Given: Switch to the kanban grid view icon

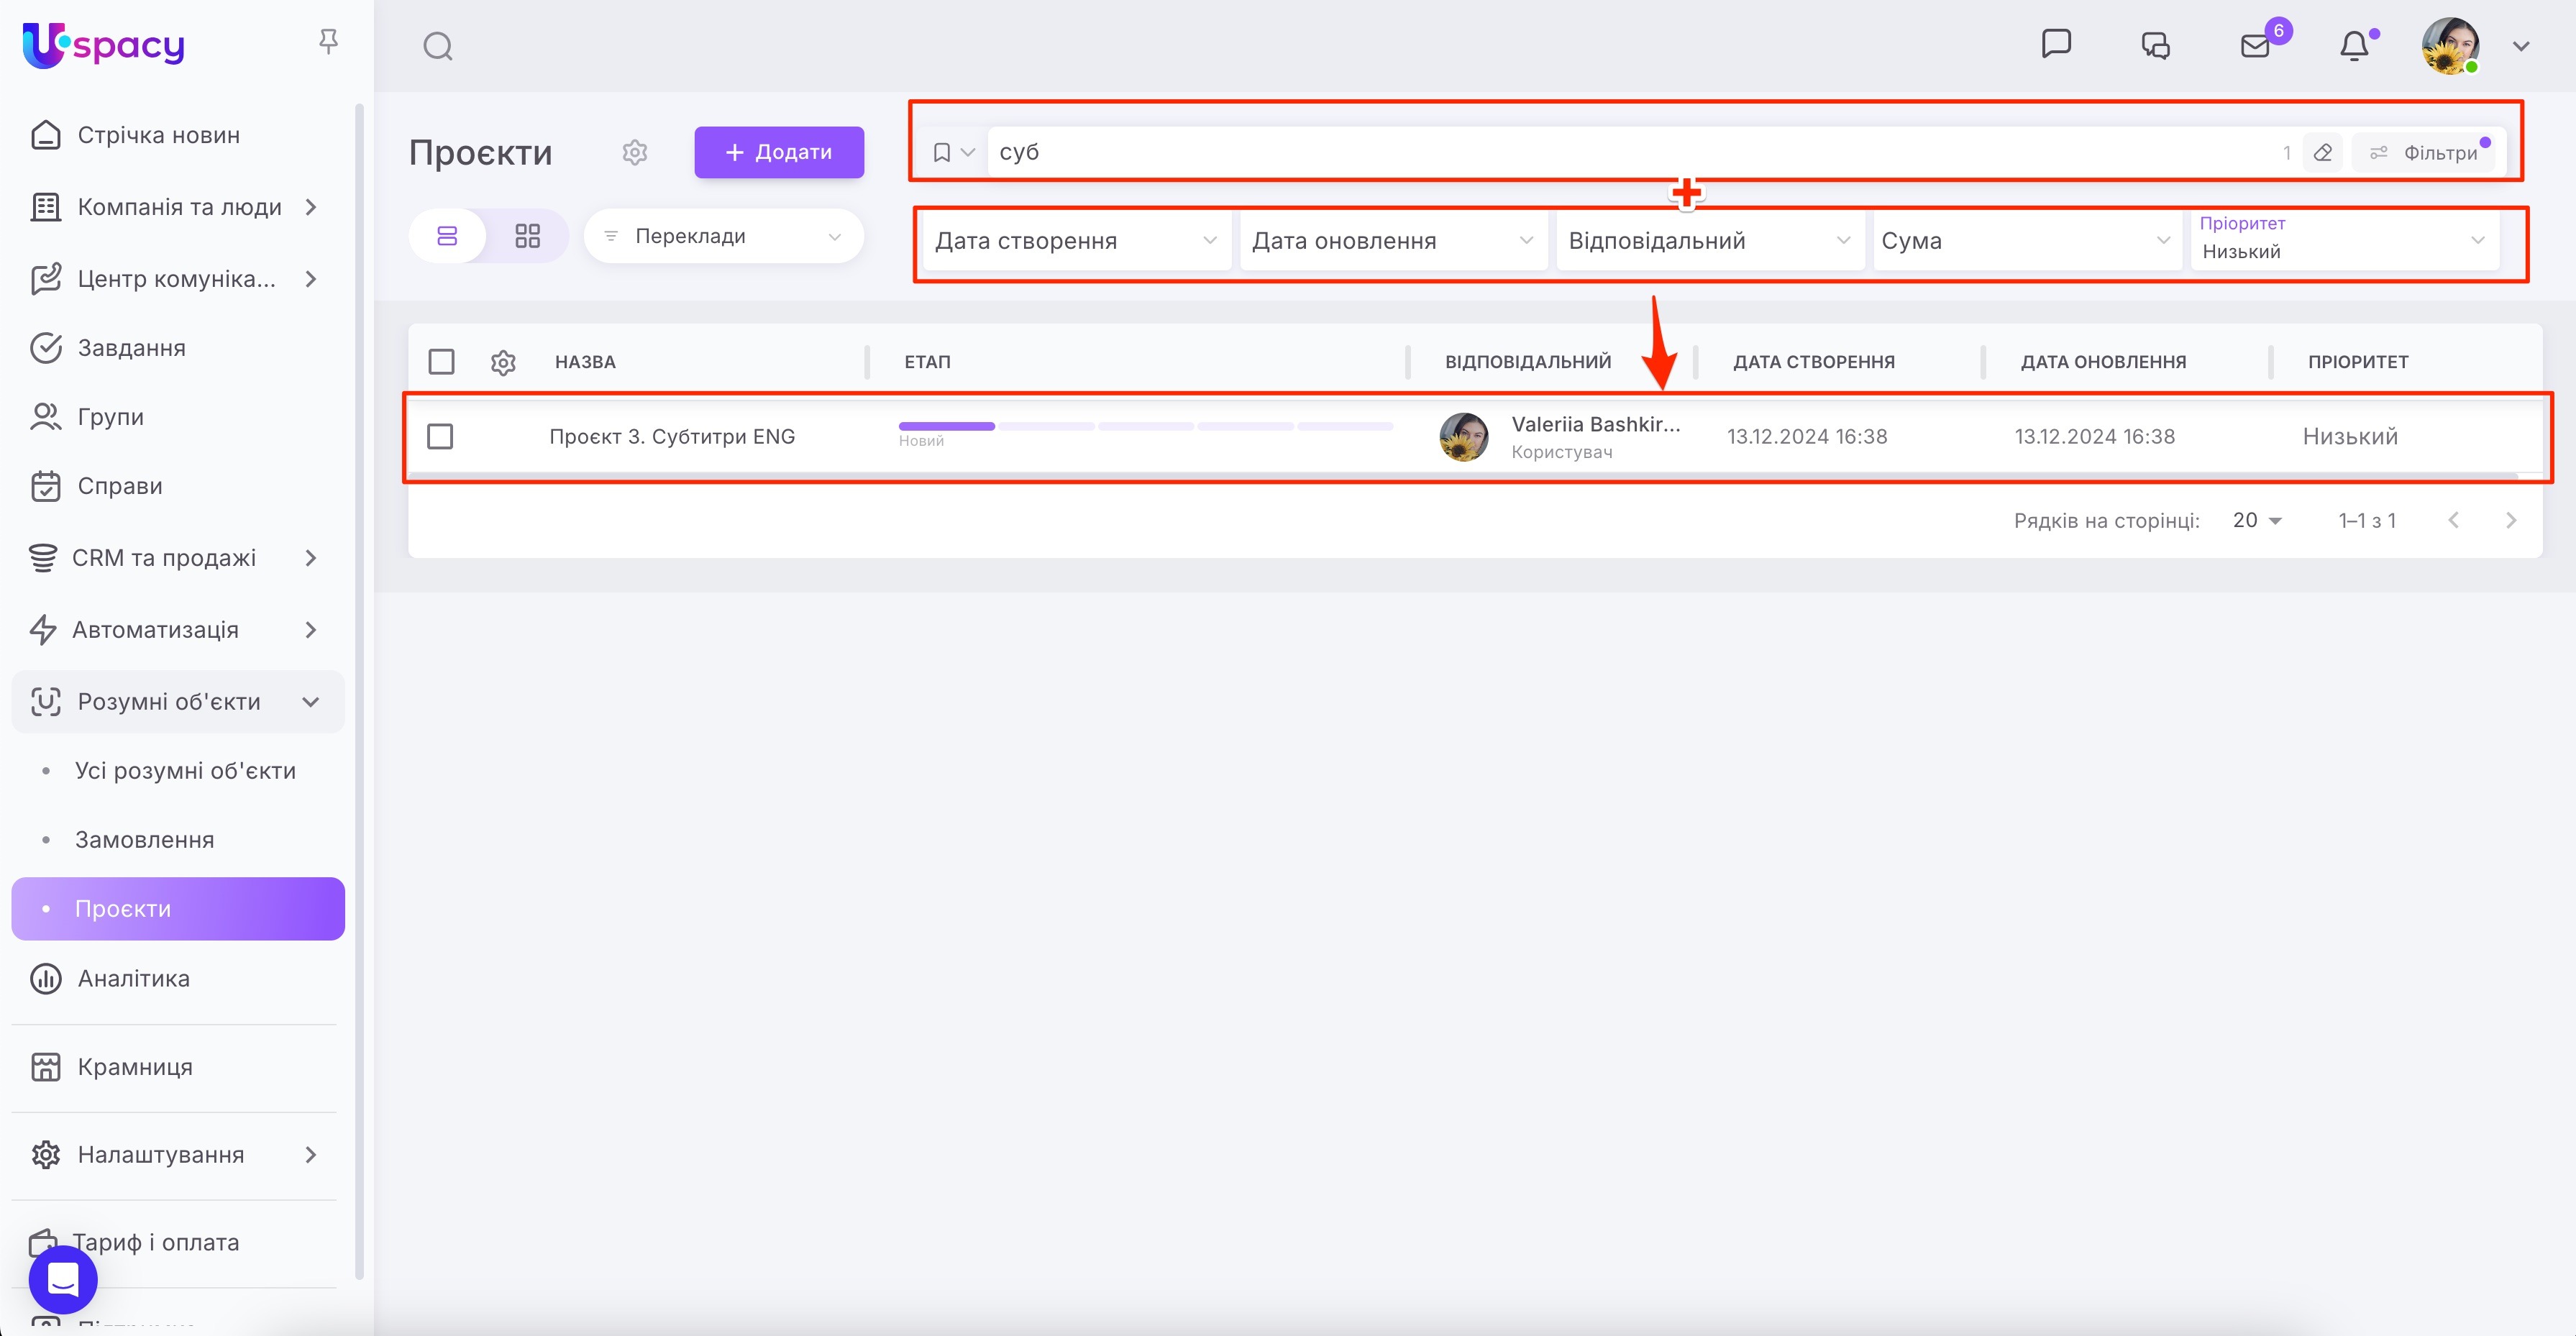Looking at the screenshot, I should [527, 236].
